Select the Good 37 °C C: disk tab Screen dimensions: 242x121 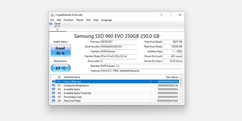click(57, 27)
